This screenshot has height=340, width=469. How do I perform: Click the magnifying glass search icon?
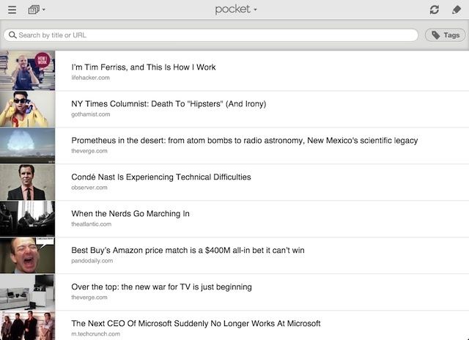12,35
